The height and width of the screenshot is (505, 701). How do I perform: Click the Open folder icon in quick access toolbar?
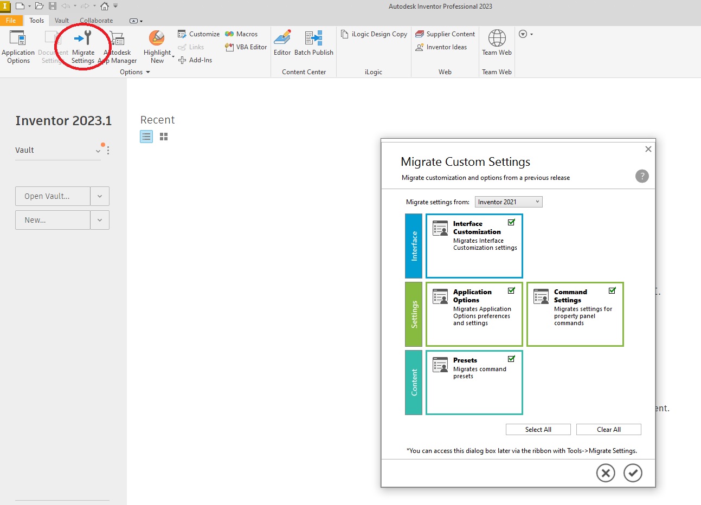pyautogui.click(x=39, y=6)
